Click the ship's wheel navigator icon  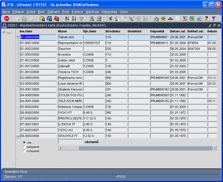click(x=163, y=19)
